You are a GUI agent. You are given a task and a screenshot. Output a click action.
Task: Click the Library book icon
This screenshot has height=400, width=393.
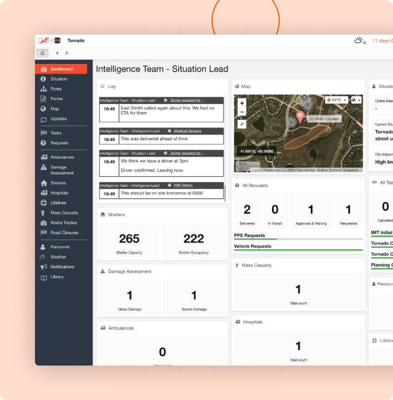[x=44, y=278]
